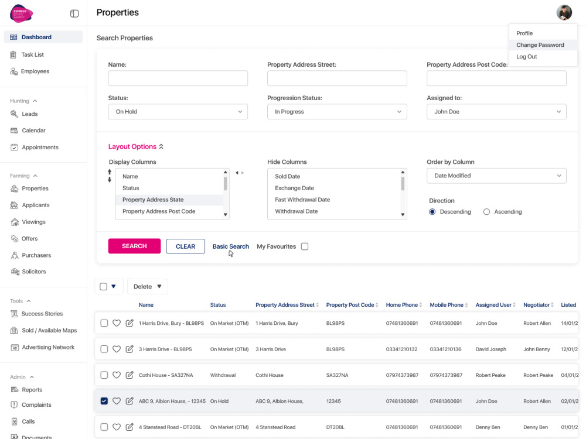The image size is (586, 439).
Task: Open the user avatar menu
Action: (564, 12)
